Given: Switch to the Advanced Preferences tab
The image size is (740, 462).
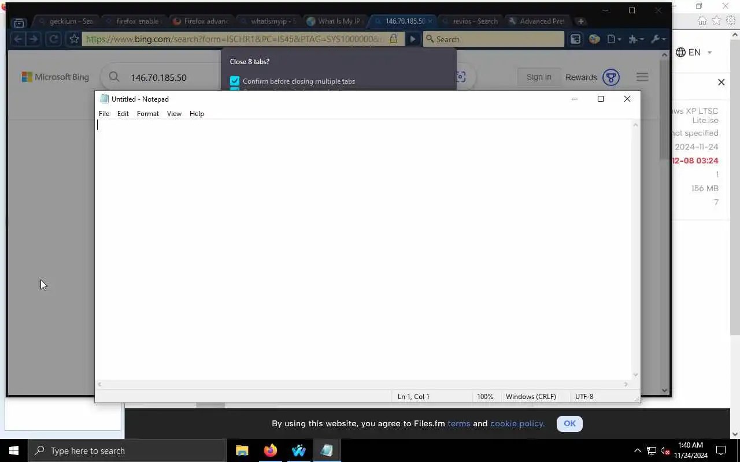Looking at the screenshot, I should tap(536, 21).
